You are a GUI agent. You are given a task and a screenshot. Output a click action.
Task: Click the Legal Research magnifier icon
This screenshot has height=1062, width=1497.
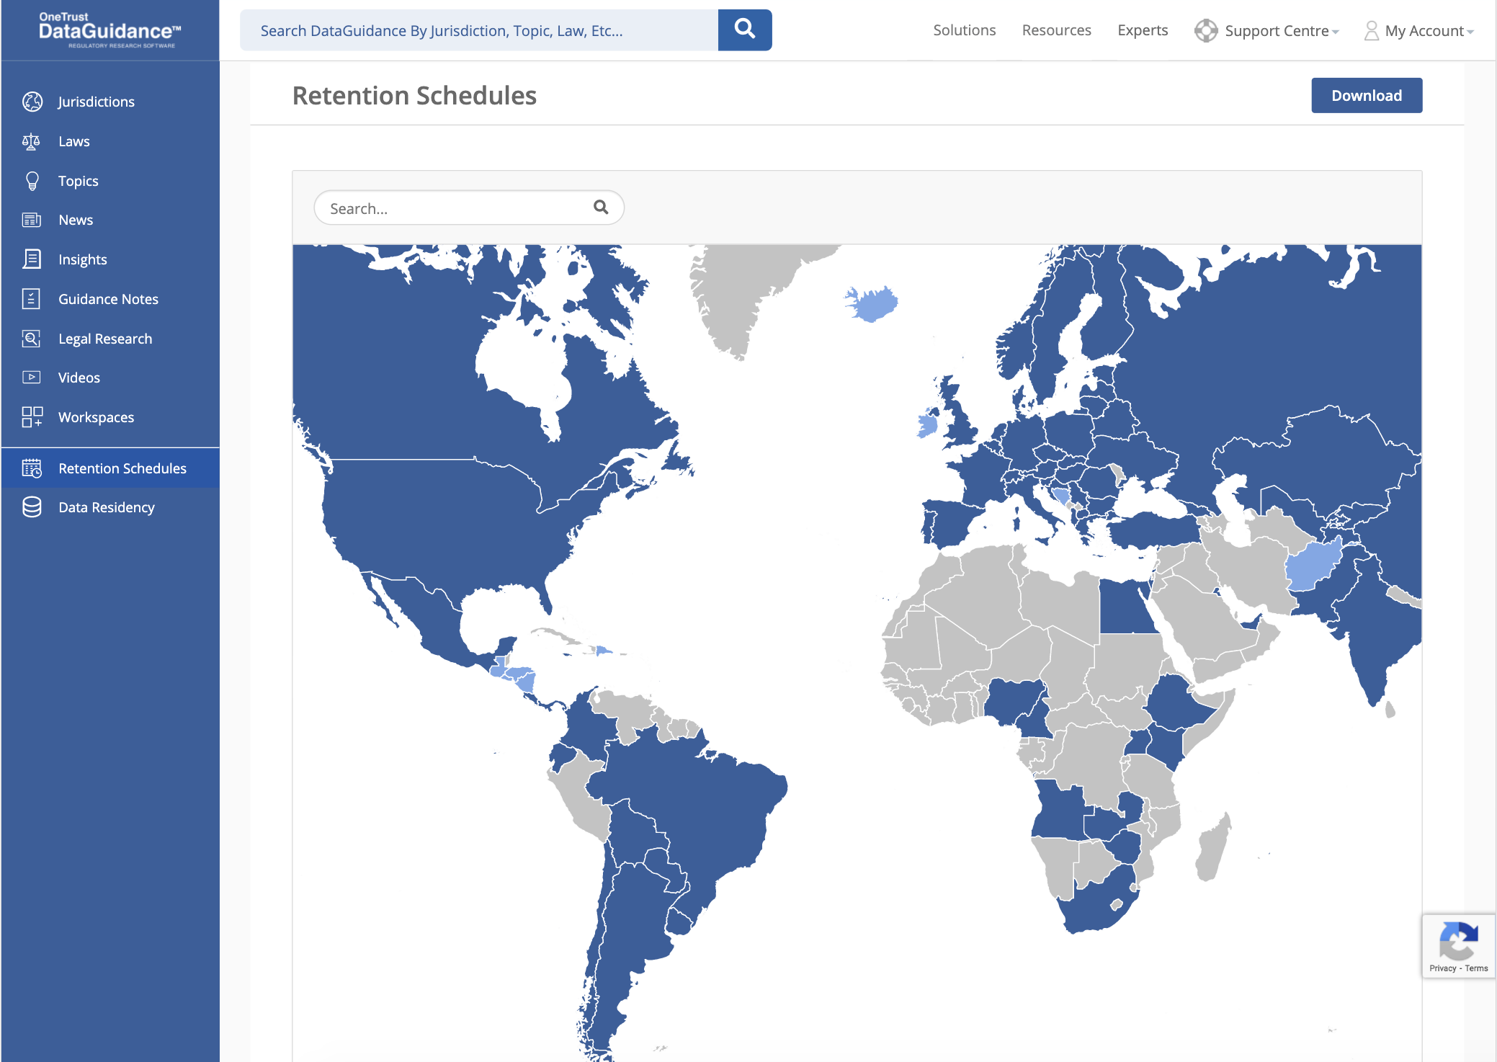coord(31,339)
